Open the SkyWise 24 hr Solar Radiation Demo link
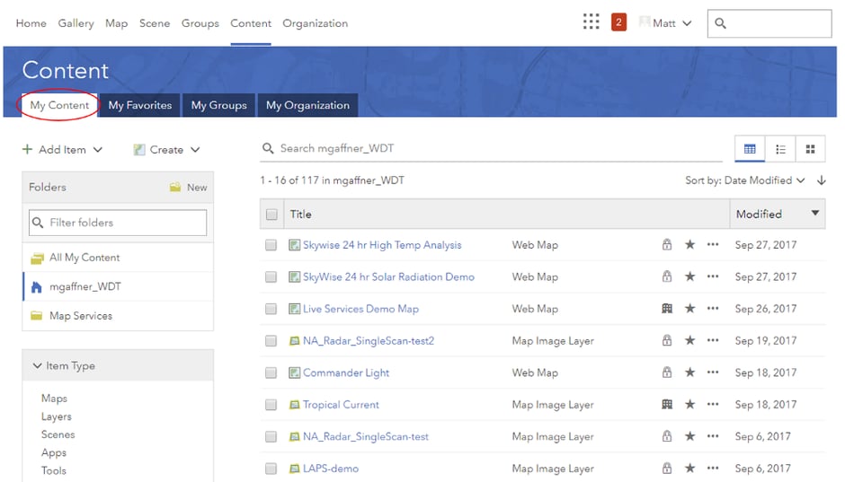 tap(388, 277)
